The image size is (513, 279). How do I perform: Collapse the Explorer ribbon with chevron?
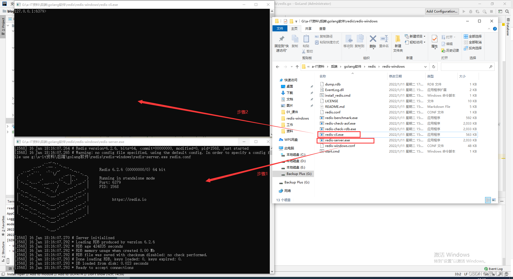[x=489, y=29]
